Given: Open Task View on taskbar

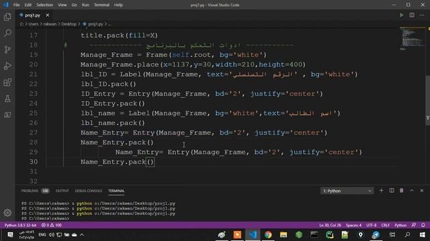Looking at the screenshot, I should [x=392, y=235].
